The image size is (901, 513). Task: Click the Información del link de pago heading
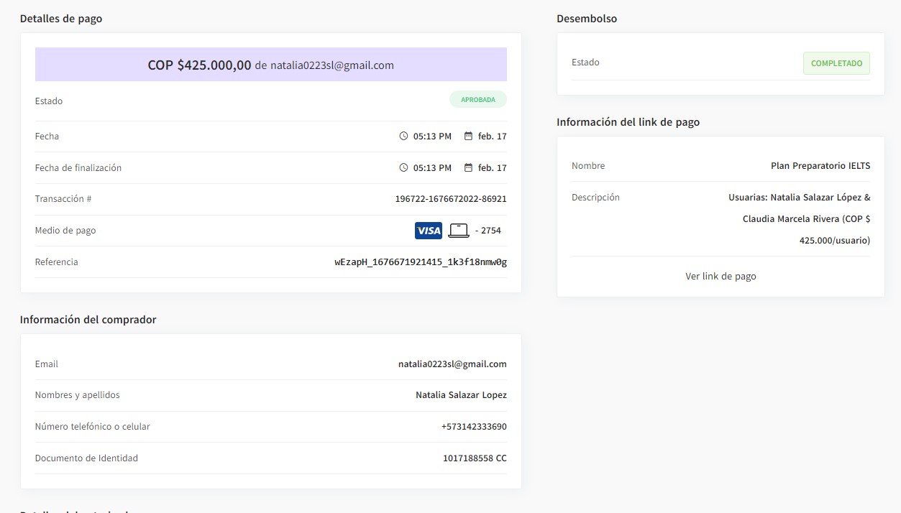(628, 122)
